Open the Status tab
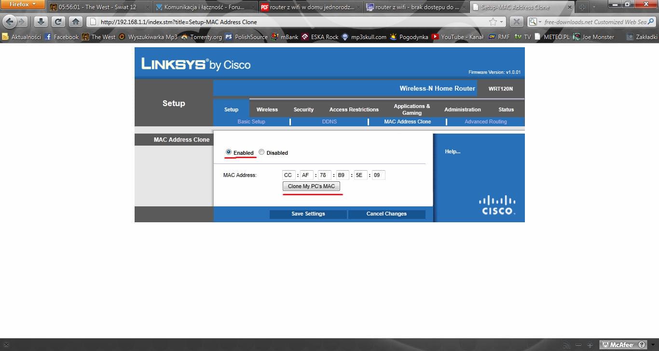 506,109
